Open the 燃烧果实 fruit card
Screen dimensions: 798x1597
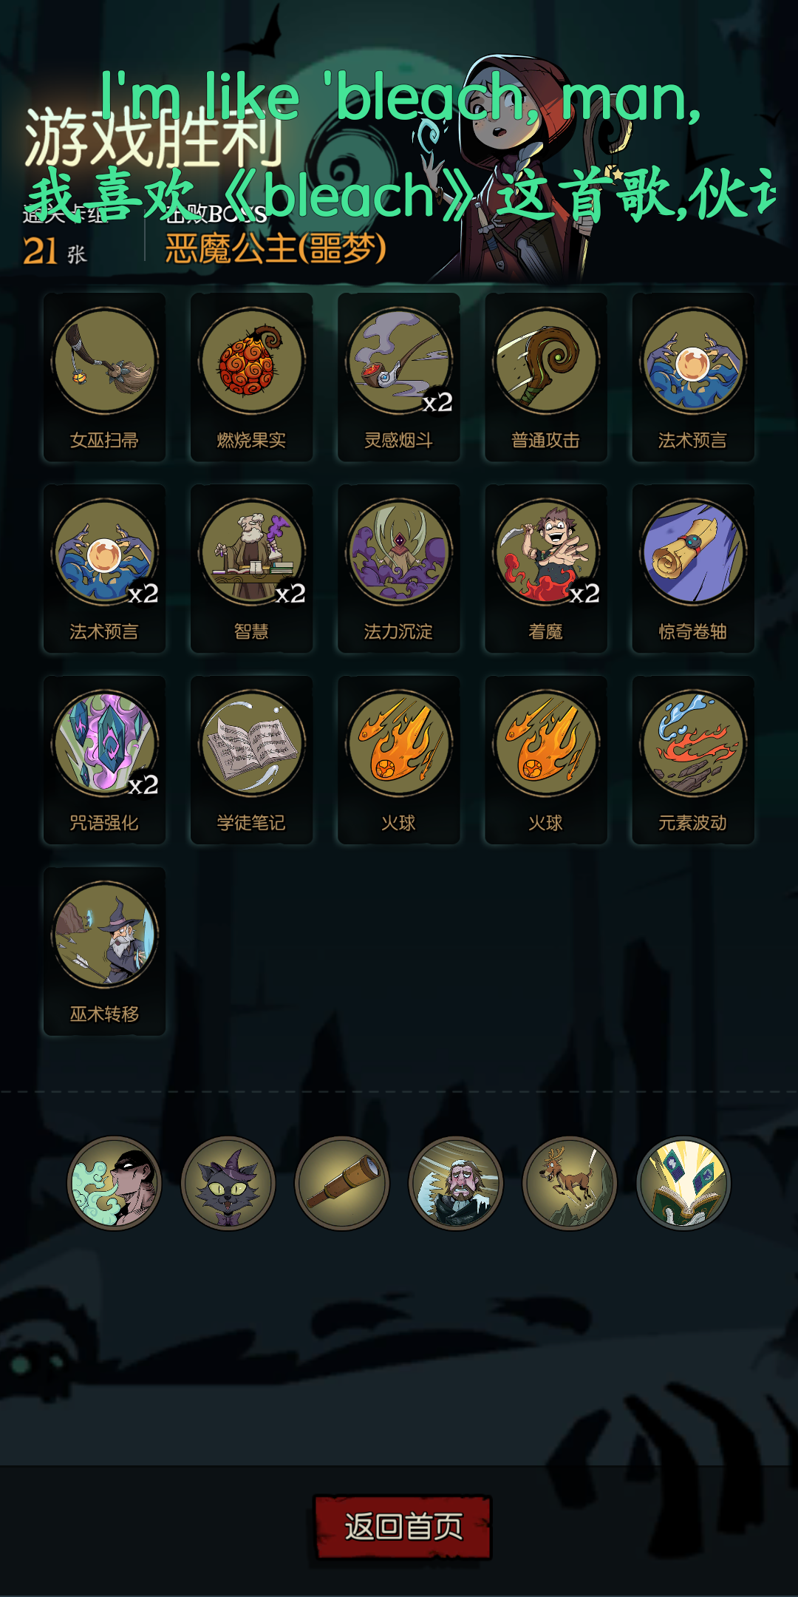tap(251, 377)
